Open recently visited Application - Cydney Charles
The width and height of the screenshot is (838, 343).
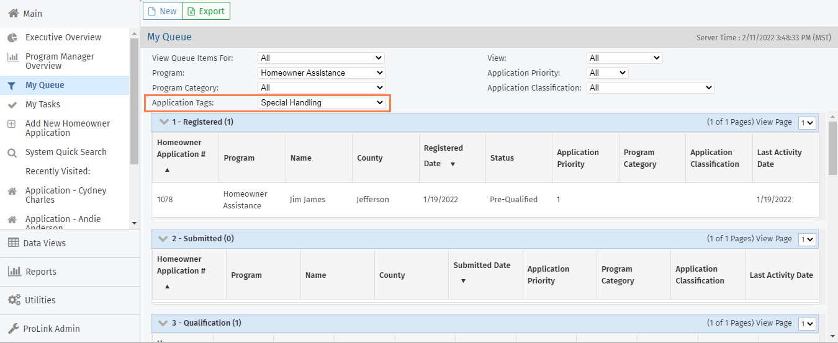(x=66, y=195)
